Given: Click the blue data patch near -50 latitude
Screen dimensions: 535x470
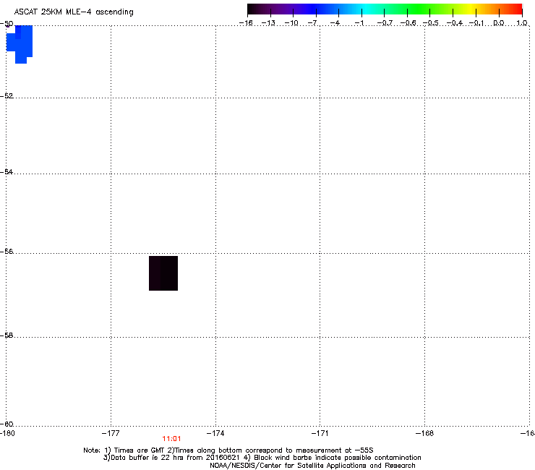Looking at the screenshot, I should click(x=20, y=43).
